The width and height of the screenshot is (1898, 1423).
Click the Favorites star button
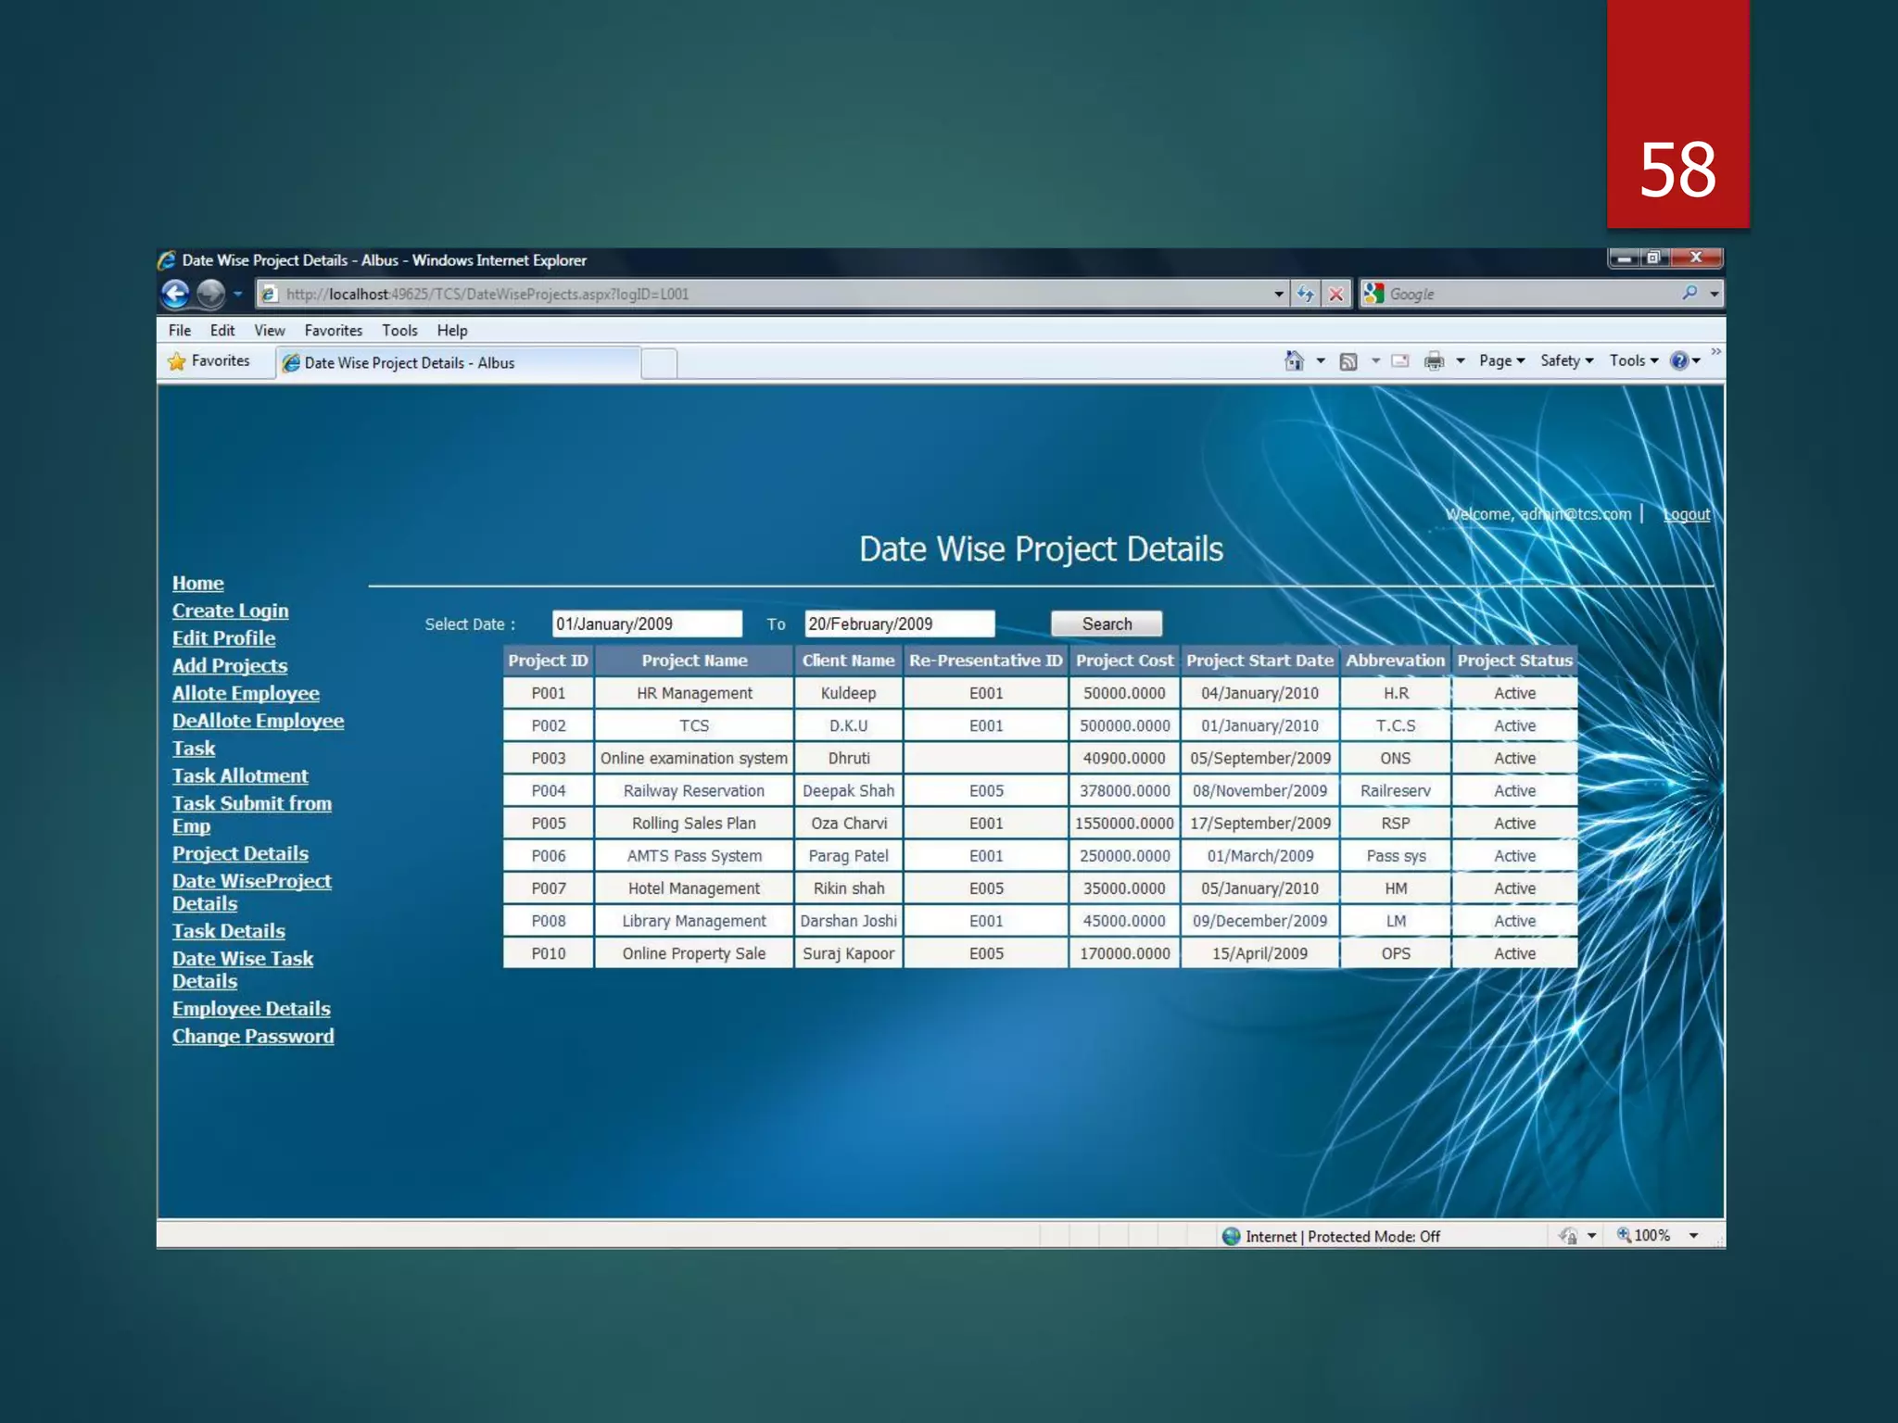click(209, 361)
